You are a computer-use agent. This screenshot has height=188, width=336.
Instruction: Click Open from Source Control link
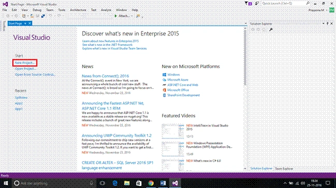pos(35,74)
